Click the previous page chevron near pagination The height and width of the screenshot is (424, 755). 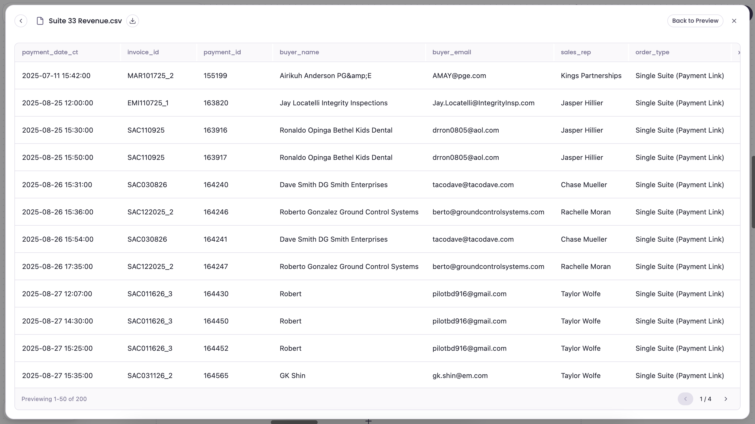[685, 399]
